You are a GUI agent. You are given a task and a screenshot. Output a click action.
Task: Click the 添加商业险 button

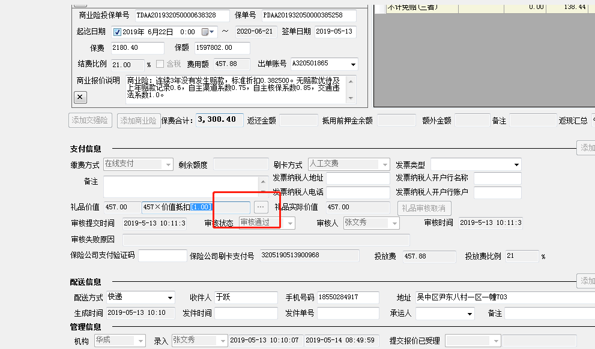click(x=139, y=121)
